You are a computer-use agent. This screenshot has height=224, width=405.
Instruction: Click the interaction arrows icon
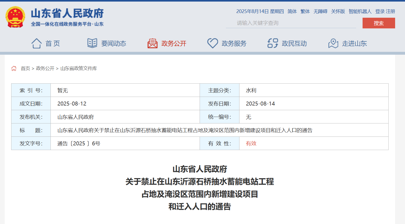[x=273, y=43]
